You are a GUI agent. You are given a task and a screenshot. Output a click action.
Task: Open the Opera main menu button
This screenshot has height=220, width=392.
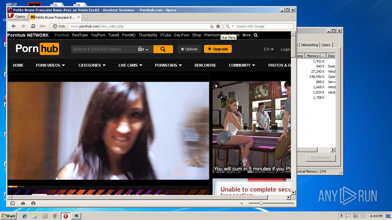17,17
